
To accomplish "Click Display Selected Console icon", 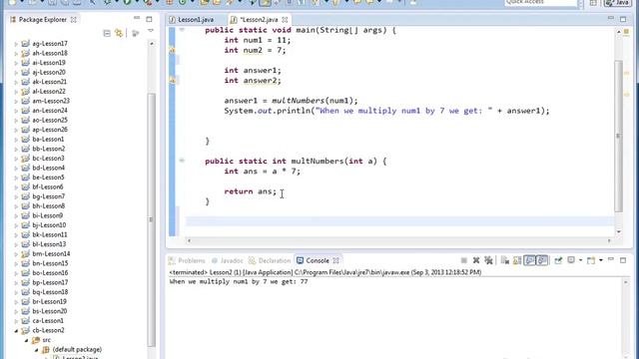I will click(571, 260).
